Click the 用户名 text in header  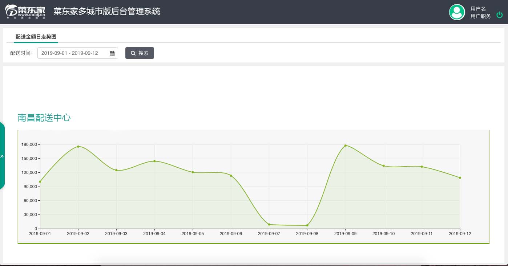[x=478, y=9]
